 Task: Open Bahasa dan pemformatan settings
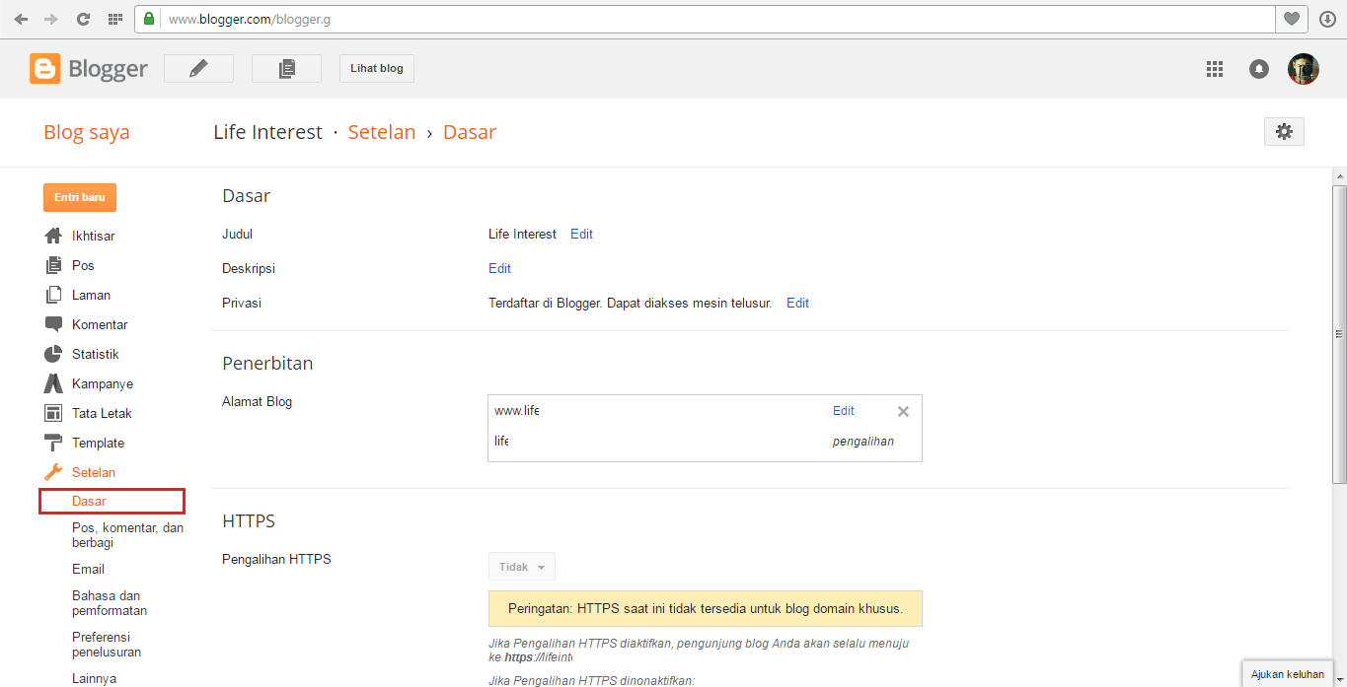click(x=110, y=603)
